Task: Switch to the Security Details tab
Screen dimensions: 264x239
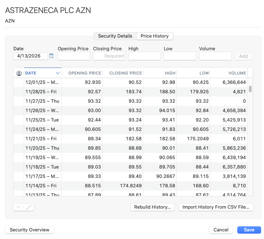Action: tap(115, 36)
